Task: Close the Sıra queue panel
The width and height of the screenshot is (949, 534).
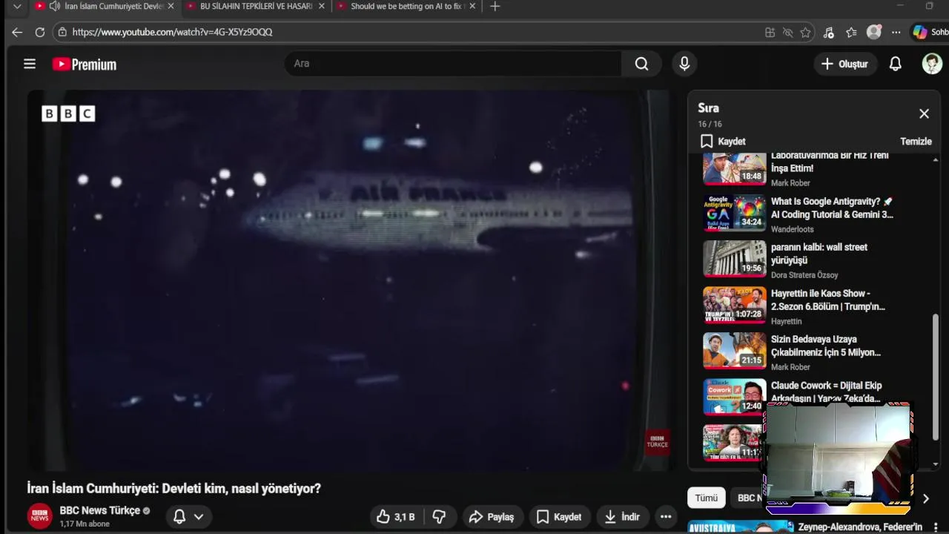Action: [924, 113]
